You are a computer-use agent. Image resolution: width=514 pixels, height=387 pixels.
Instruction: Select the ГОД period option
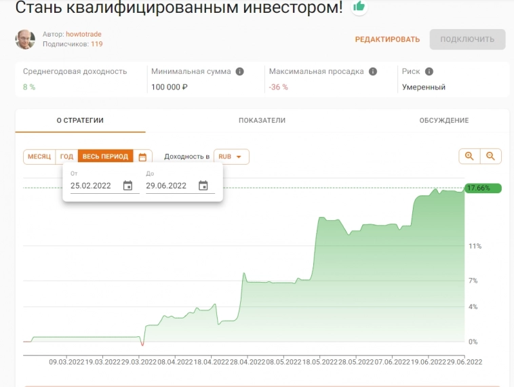67,157
